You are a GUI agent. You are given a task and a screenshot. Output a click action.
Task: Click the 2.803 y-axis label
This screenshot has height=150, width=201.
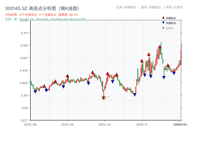click(x=24, y=83)
